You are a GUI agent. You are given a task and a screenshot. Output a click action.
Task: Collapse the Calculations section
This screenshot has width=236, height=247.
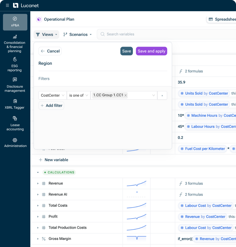pos(38,172)
